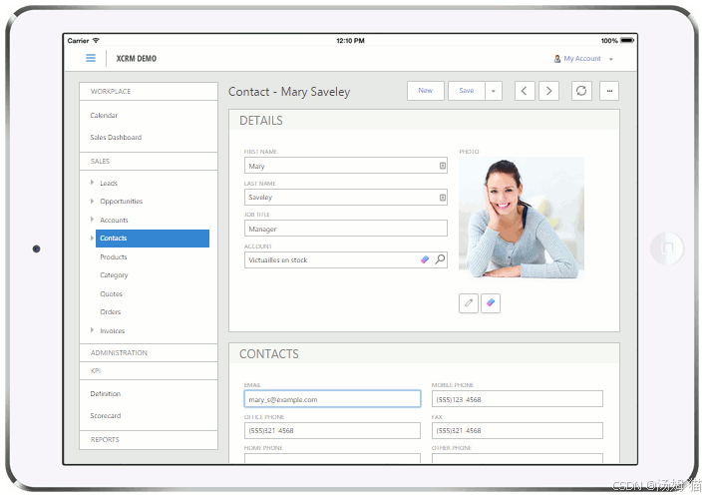Refresh the contact form
Image resolution: width=714 pixels, height=499 pixels.
pos(581,91)
